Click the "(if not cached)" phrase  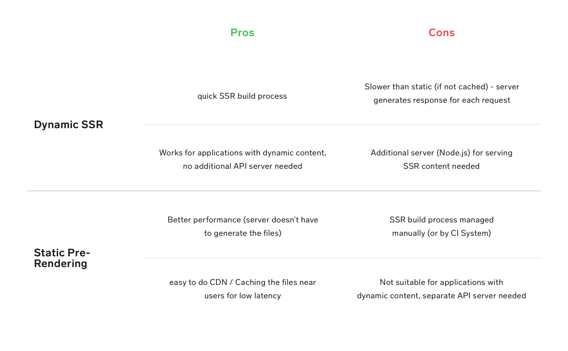pos(461,87)
